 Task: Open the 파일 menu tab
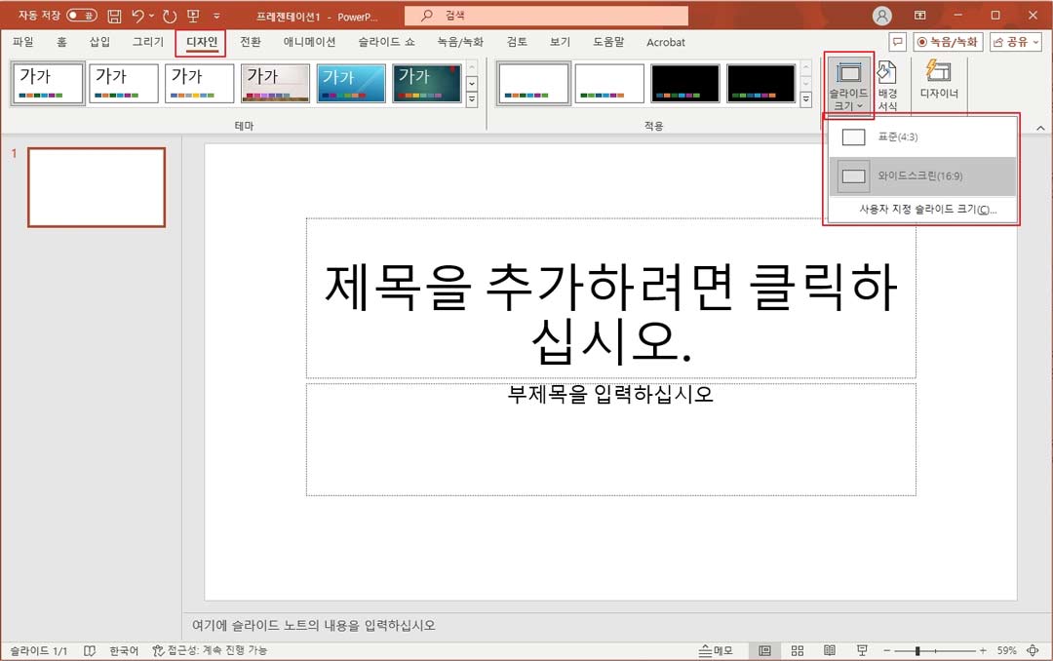click(x=23, y=42)
